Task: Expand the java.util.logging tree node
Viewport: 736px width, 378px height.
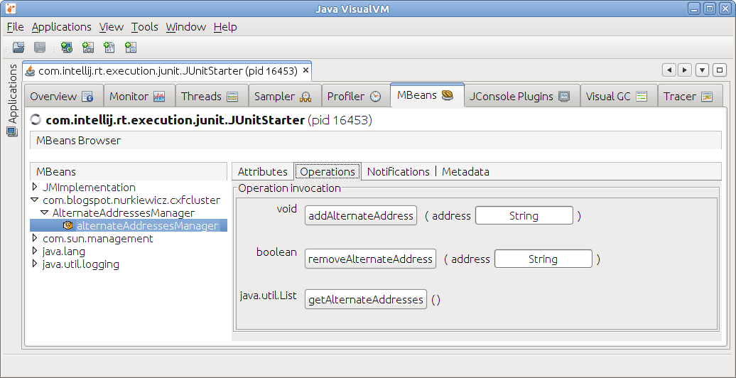Action: click(34, 264)
